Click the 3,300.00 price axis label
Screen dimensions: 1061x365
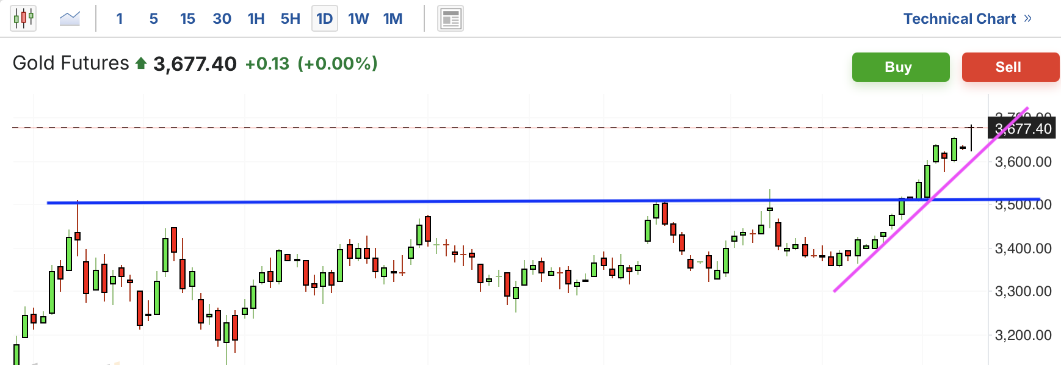pyautogui.click(x=1023, y=291)
